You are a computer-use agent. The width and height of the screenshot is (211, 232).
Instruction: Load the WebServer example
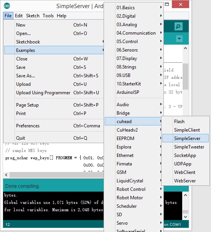pos(185,181)
